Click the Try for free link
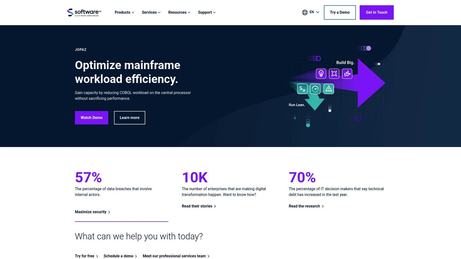Screen dimensions: 461x259 (x=86, y=256)
